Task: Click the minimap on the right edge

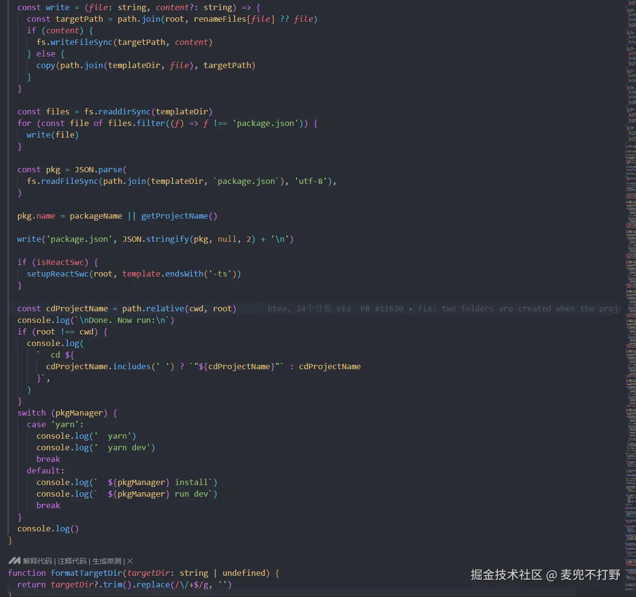Action: (x=630, y=298)
